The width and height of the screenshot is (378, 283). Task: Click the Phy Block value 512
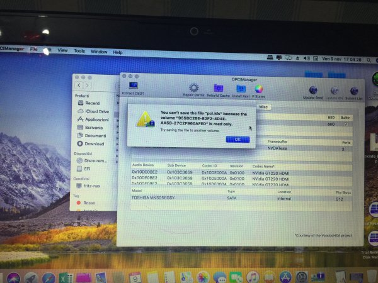[x=339, y=199]
